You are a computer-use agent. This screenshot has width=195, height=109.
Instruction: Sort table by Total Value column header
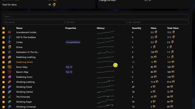click(173, 28)
